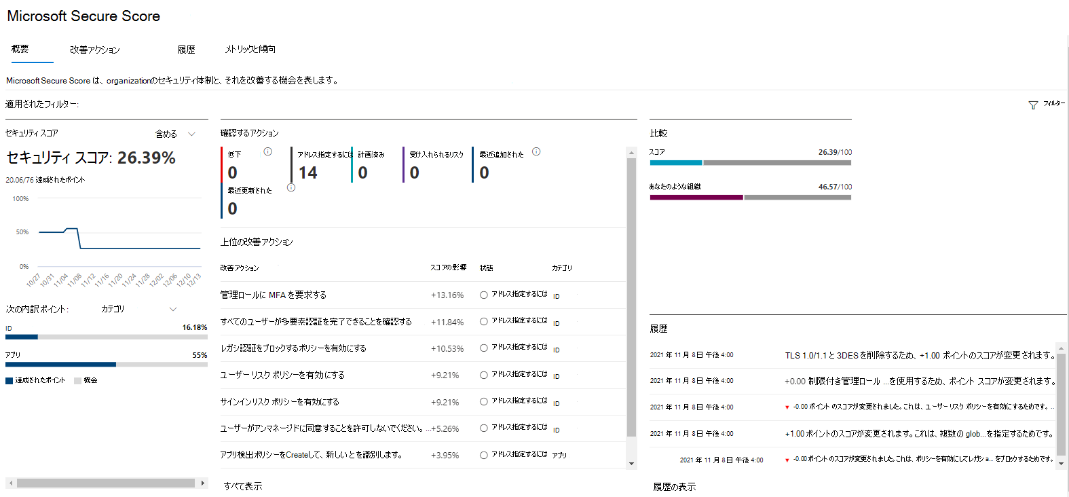Click アドレス指定するには count 14

308,173
